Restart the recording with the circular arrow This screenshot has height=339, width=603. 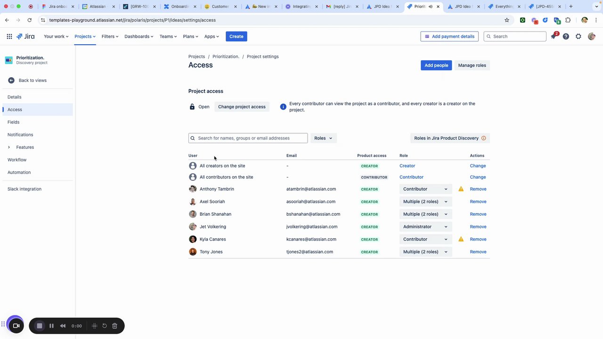105,326
